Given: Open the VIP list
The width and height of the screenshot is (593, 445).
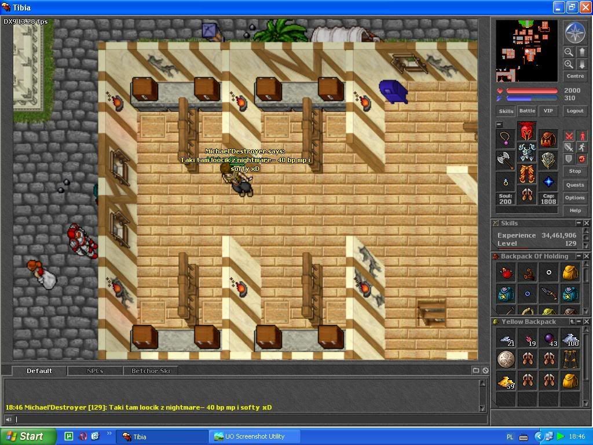Looking at the screenshot, I should click(548, 111).
